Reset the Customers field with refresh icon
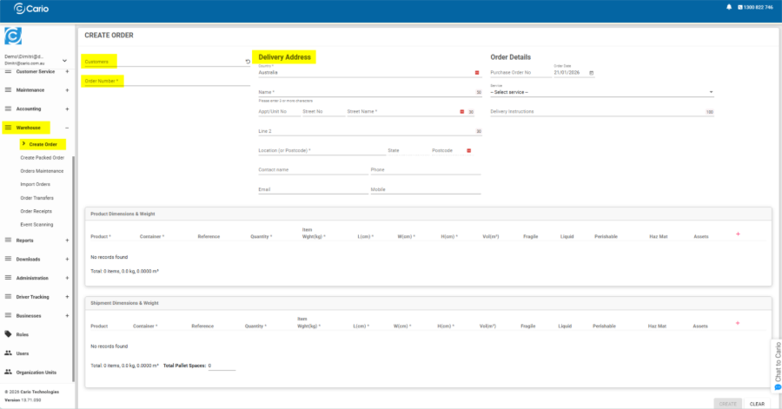 [x=248, y=62]
